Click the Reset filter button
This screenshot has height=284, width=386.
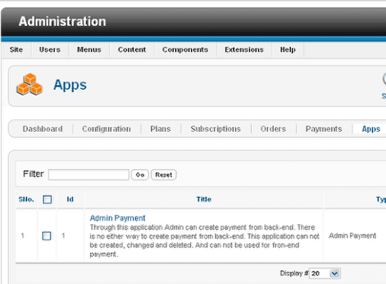click(164, 175)
